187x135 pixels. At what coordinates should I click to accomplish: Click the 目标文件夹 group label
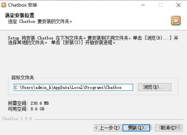[x=23, y=78]
